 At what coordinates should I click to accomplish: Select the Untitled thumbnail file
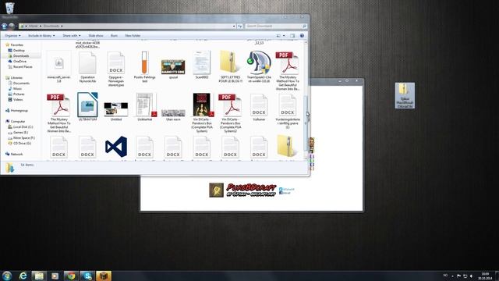click(x=116, y=111)
